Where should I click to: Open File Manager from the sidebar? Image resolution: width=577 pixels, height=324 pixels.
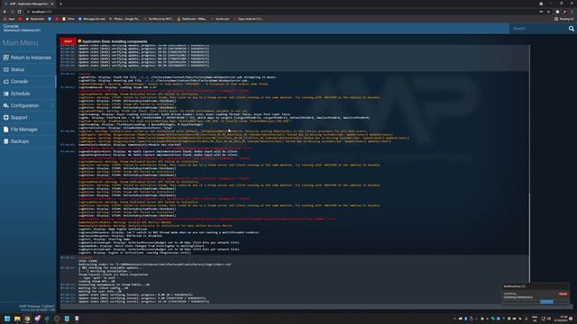(28, 130)
